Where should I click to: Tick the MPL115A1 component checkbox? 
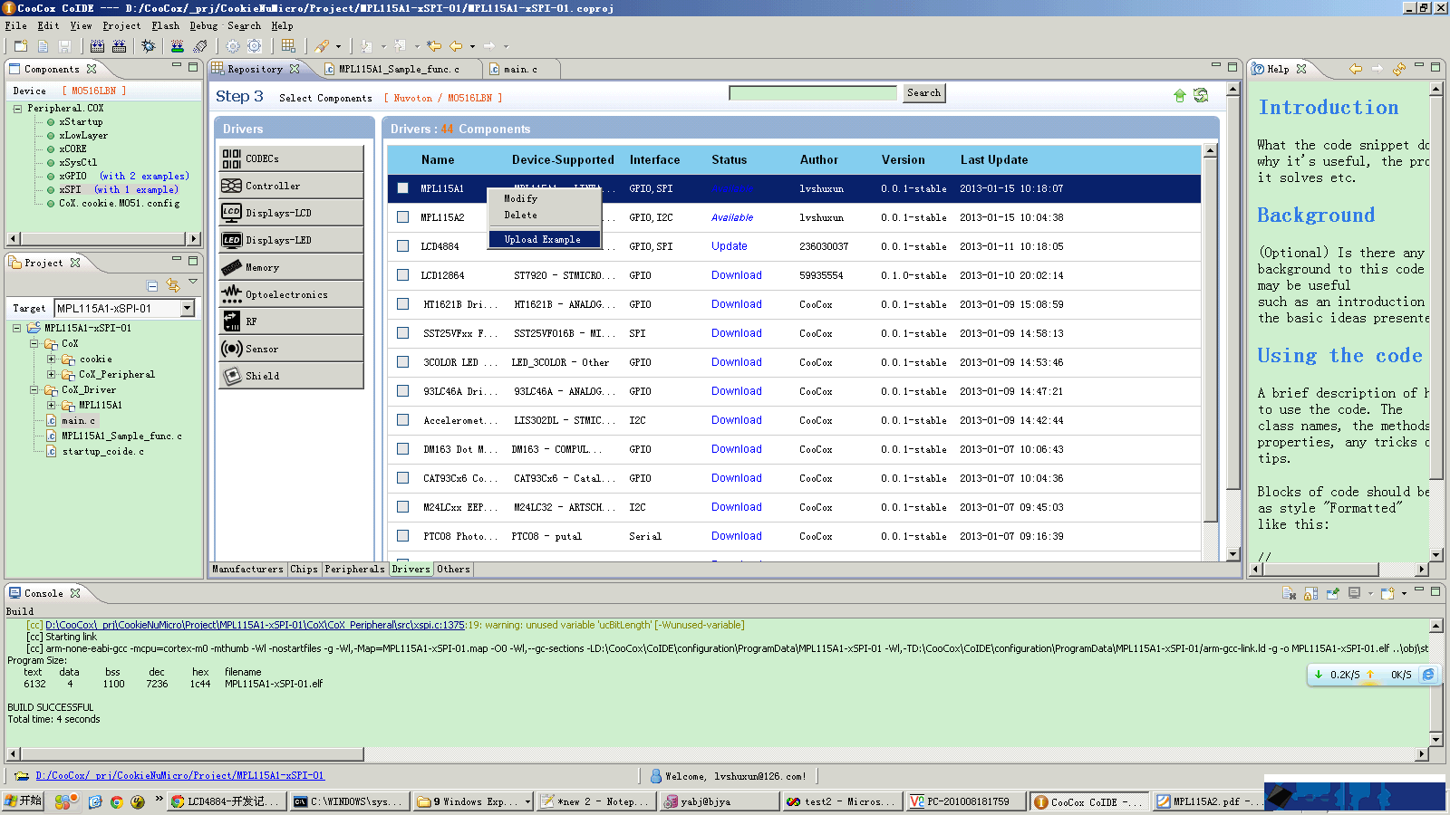[402, 188]
